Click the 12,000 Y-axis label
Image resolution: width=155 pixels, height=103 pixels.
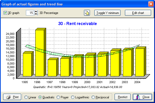(10, 56)
